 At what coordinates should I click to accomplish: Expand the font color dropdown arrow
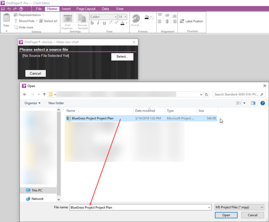[127, 23]
